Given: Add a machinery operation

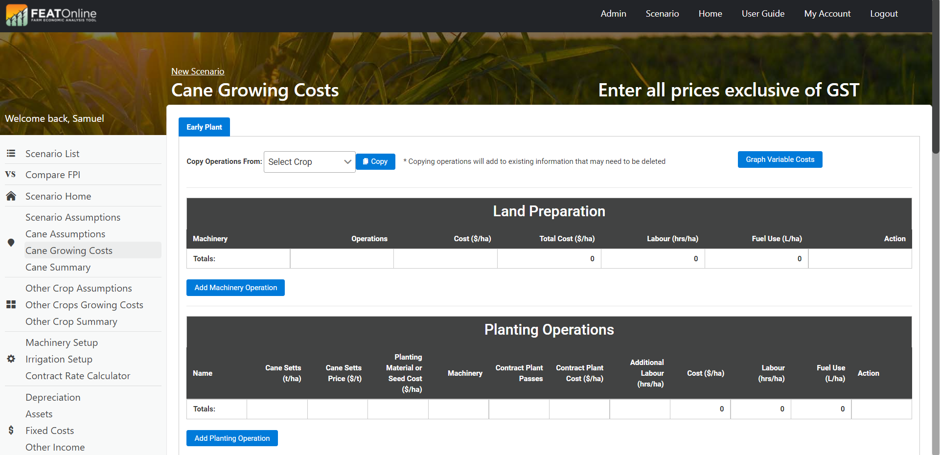Looking at the screenshot, I should (x=235, y=288).
